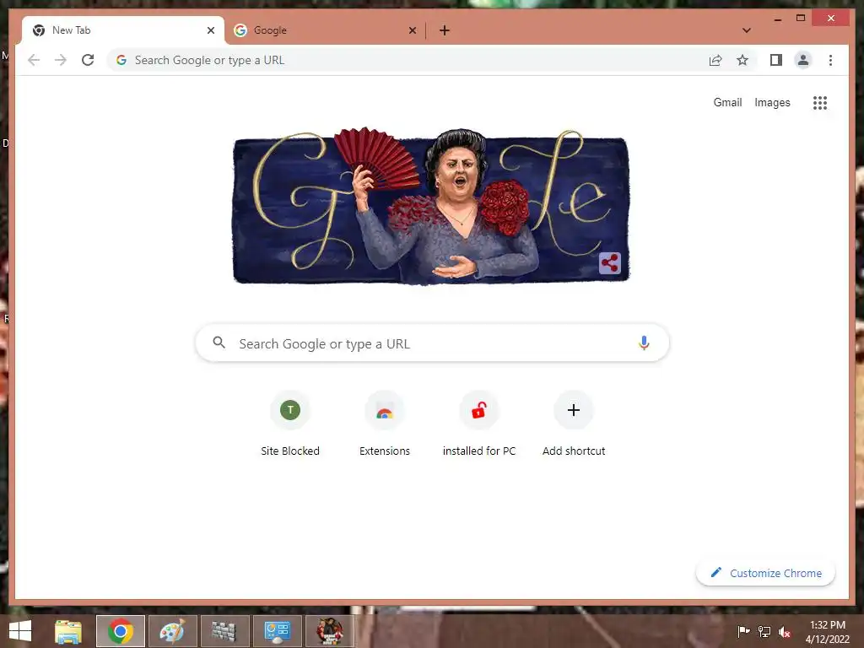Click the magnifier icon in the search box
The image size is (864, 648).
219,343
